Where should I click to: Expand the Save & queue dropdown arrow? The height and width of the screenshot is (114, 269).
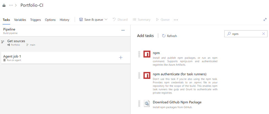[106, 20]
